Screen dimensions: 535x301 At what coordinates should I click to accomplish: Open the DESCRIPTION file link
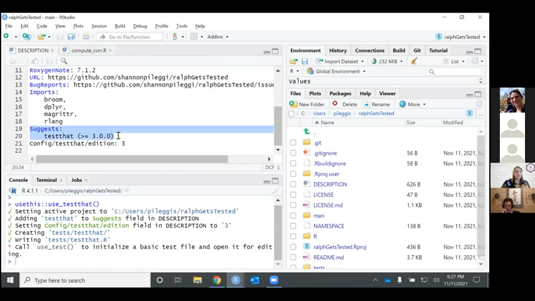pos(330,184)
